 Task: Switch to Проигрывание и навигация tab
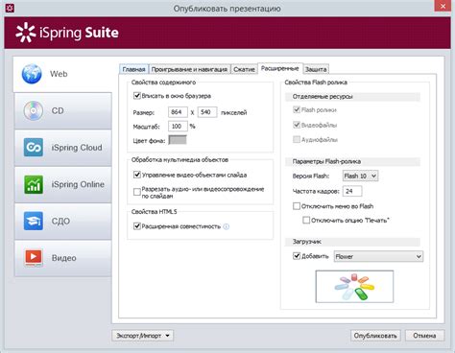click(x=189, y=69)
